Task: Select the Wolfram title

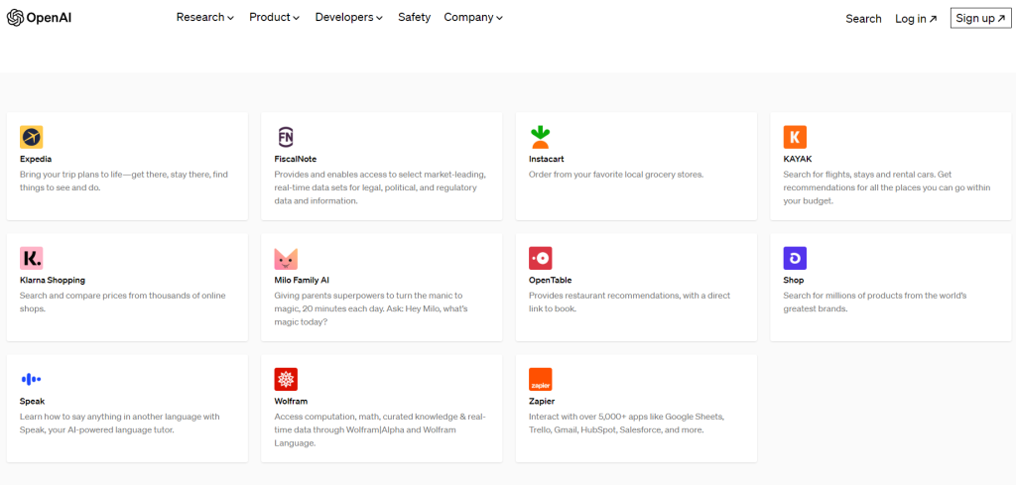Action: click(x=291, y=401)
